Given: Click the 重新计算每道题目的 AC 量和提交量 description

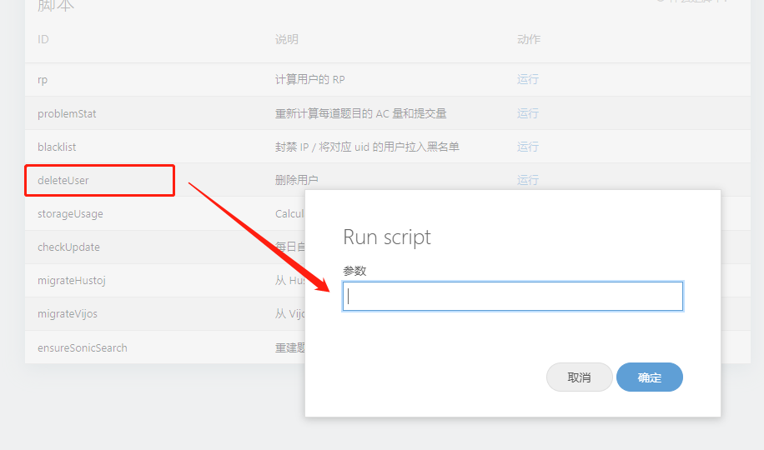Looking at the screenshot, I should click(x=360, y=113).
